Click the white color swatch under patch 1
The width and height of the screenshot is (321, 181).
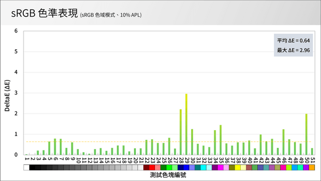click(x=27, y=167)
